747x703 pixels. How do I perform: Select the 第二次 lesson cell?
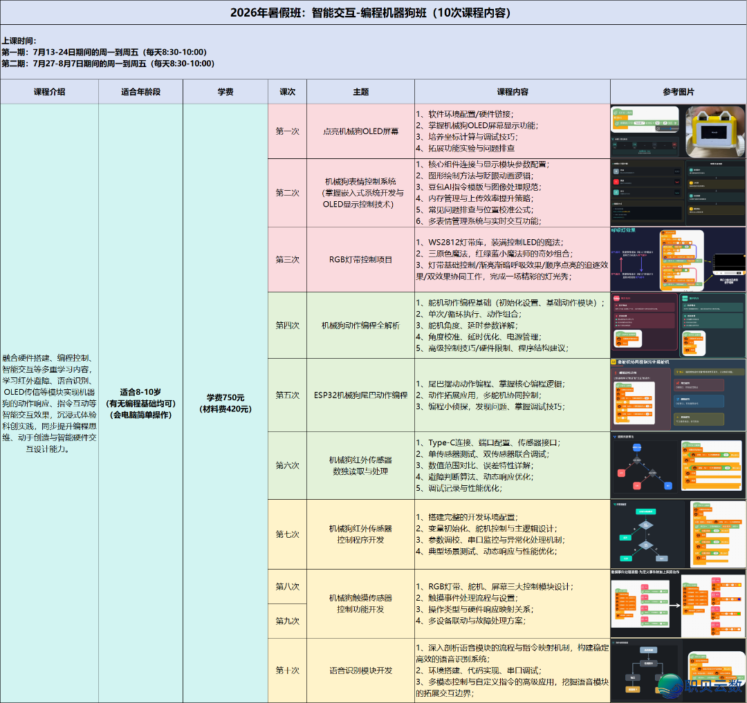point(287,193)
